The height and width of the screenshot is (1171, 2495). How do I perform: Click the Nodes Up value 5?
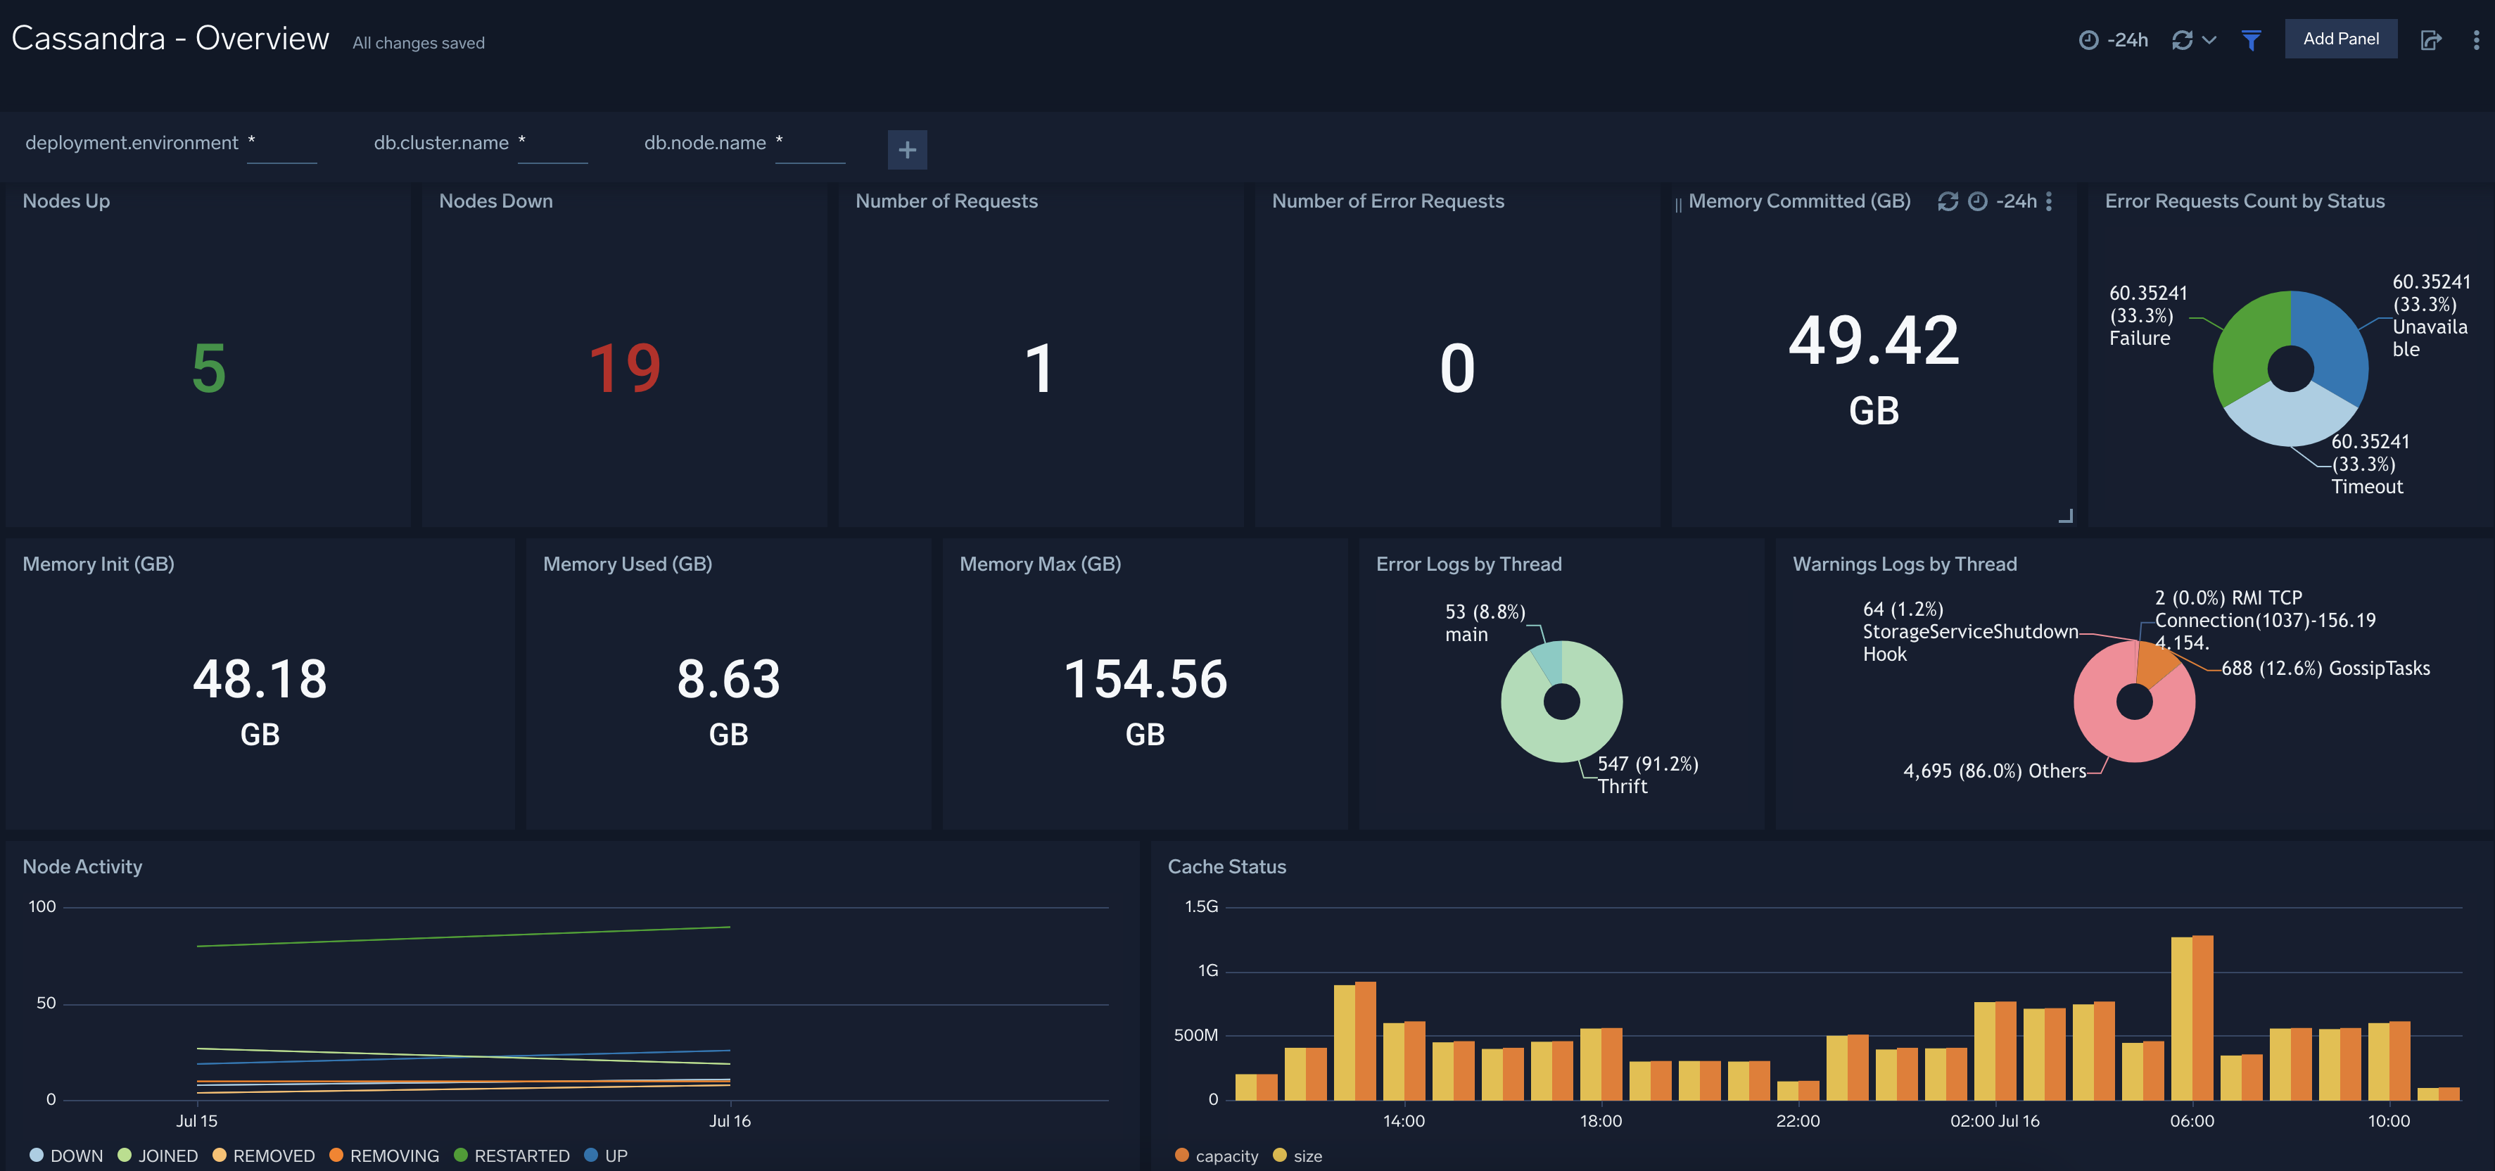click(209, 368)
